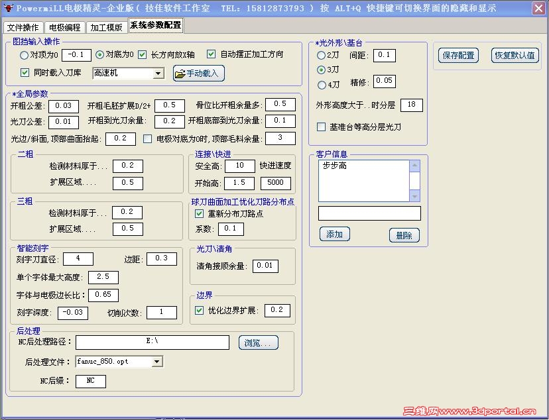This screenshot has width=549, height=420.
Task: Close the PowerMILL电极精灵 window
Action: coord(539,8)
